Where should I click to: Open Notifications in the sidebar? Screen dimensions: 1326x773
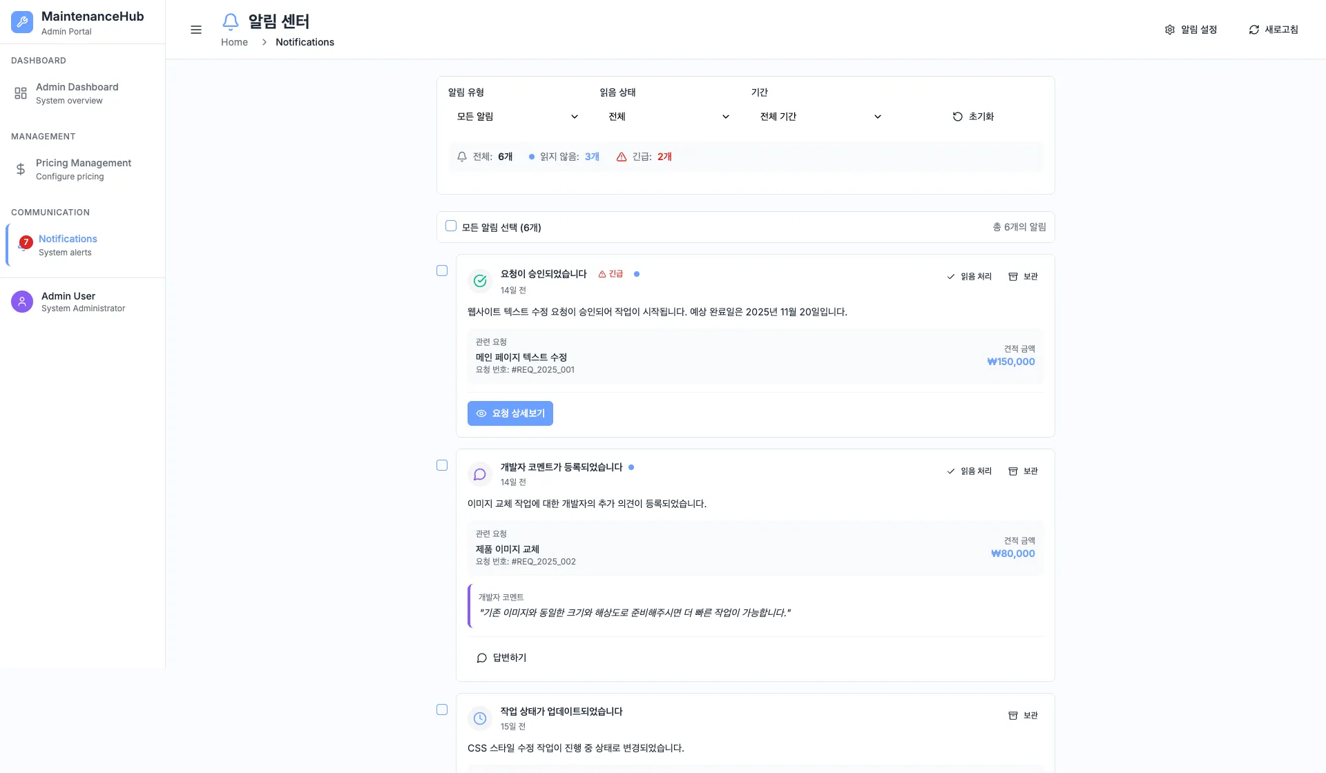pyautogui.click(x=84, y=245)
